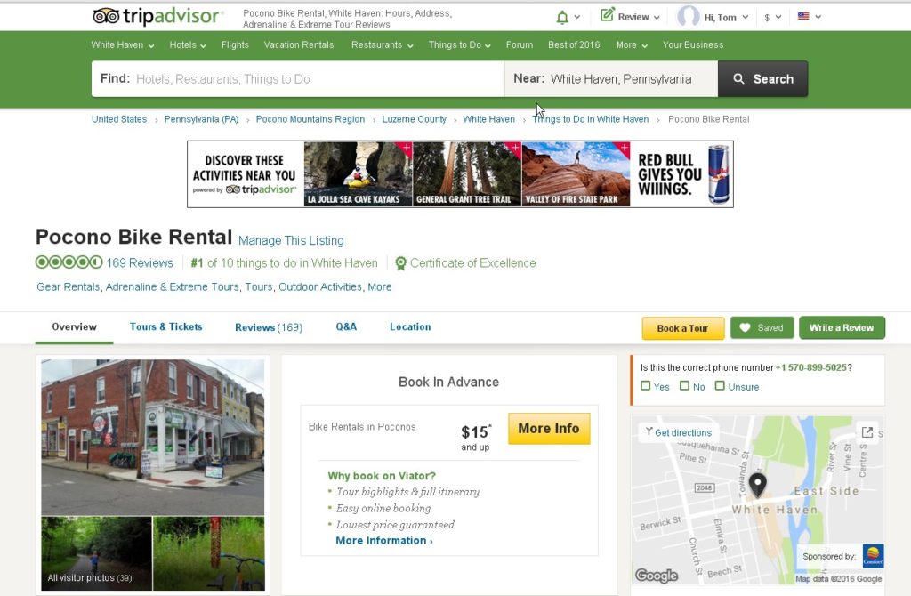Click the Search button
The image size is (911, 596).
click(x=762, y=79)
